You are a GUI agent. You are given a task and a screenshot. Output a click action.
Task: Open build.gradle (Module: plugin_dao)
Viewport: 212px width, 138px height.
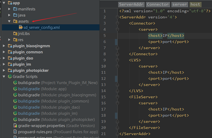(49, 107)
